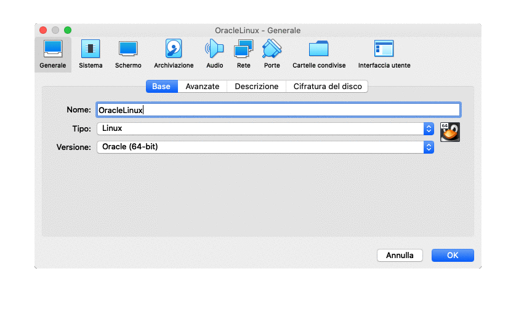Image resolution: width=516 pixels, height=314 pixels.
Task: Open the Sistema settings section
Action: [91, 54]
